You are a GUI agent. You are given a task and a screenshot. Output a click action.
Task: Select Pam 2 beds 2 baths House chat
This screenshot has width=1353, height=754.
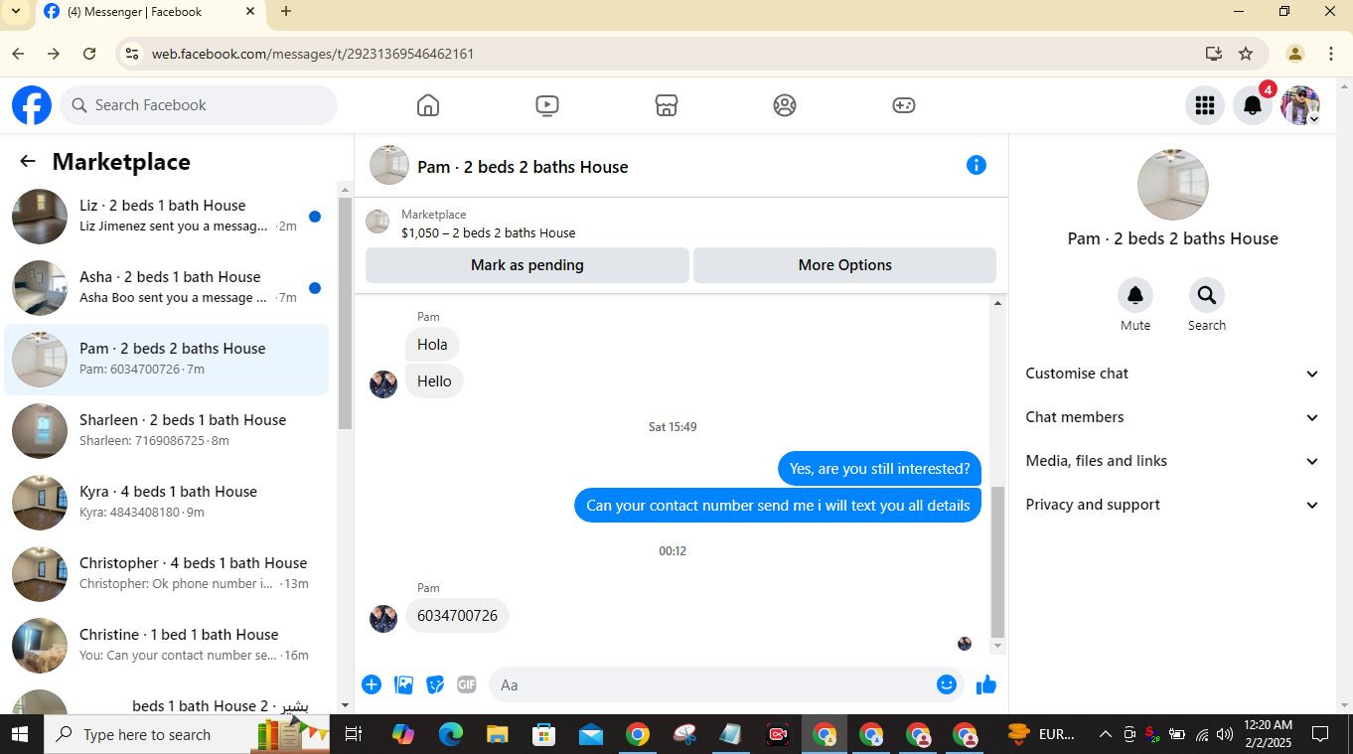167,360
